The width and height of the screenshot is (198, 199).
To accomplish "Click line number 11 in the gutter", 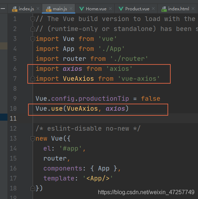I will tap(13, 119).
